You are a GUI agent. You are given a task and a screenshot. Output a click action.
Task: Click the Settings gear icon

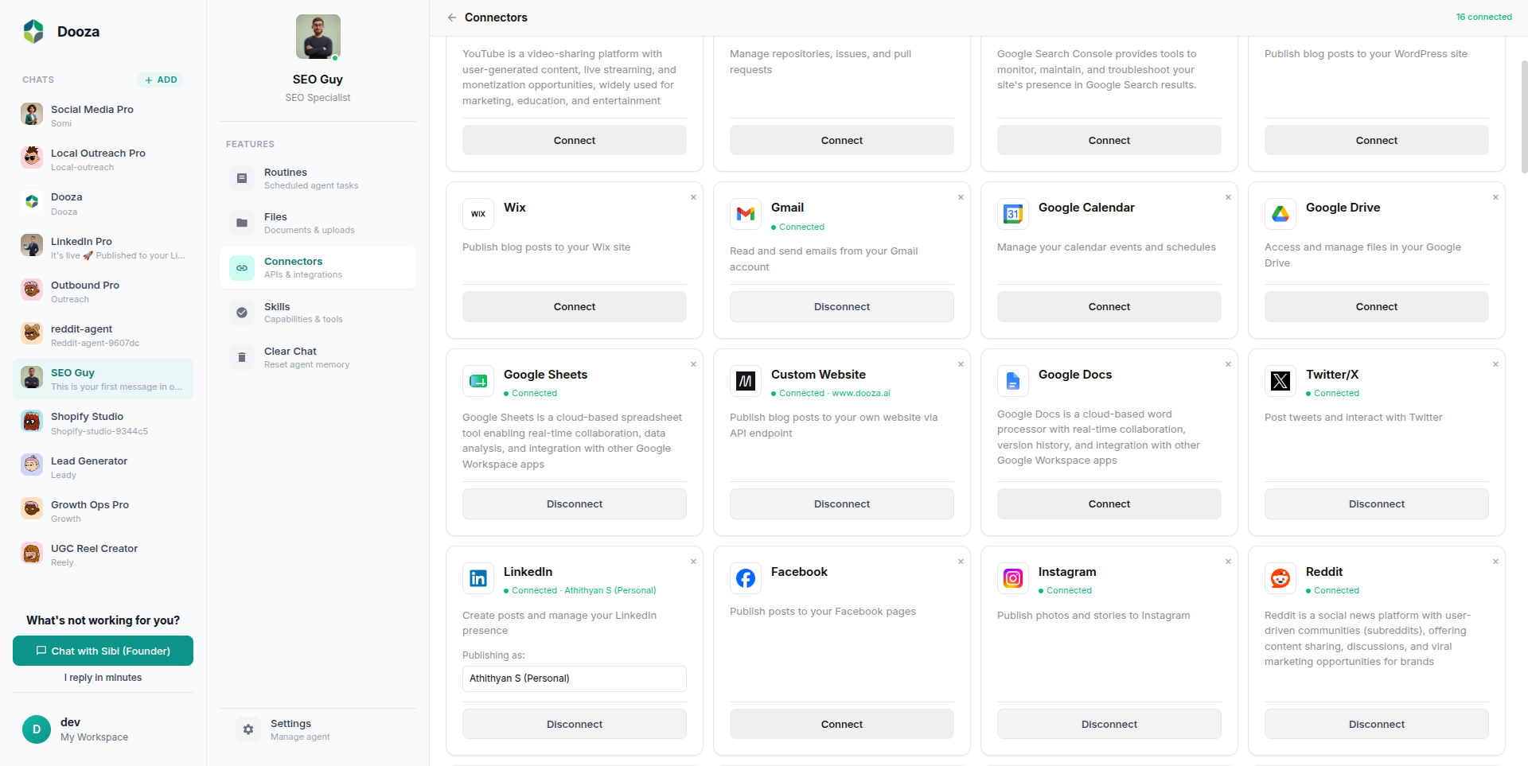pyautogui.click(x=248, y=729)
